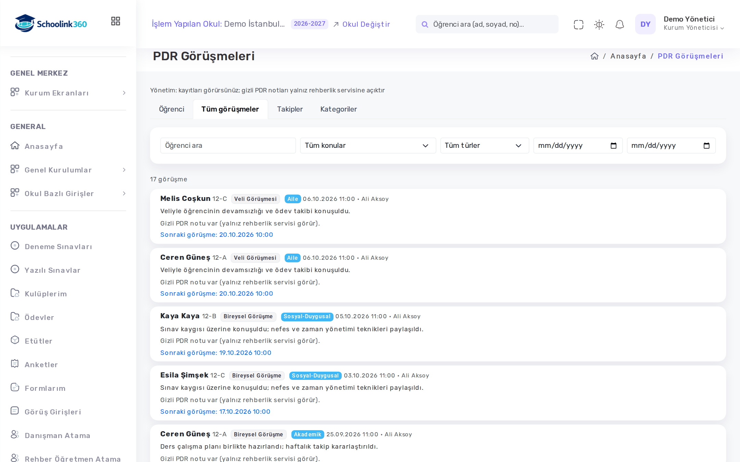Image resolution: width=740 pixels, height=462 pixels.
Task: Open calendar picker on first date field
Action: pyautogui.click(x=613, y=146)
